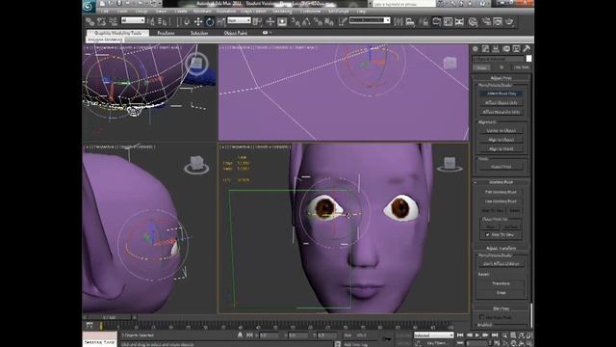Click the animation time slider

[109, 317]
